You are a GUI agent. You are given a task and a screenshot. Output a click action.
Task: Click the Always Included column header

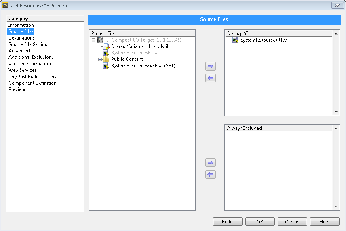278,128
